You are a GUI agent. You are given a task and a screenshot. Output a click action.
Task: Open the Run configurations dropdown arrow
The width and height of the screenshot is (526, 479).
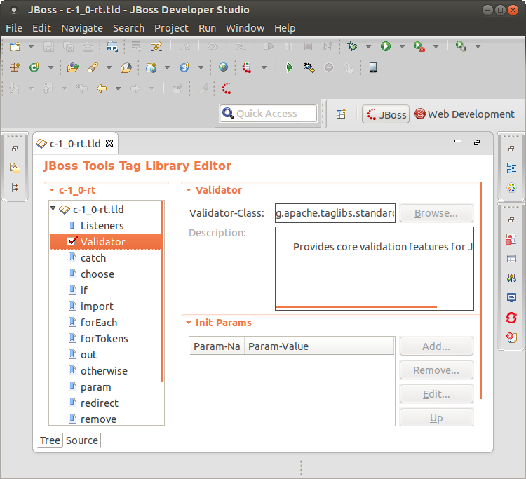[x=402, y=46]
